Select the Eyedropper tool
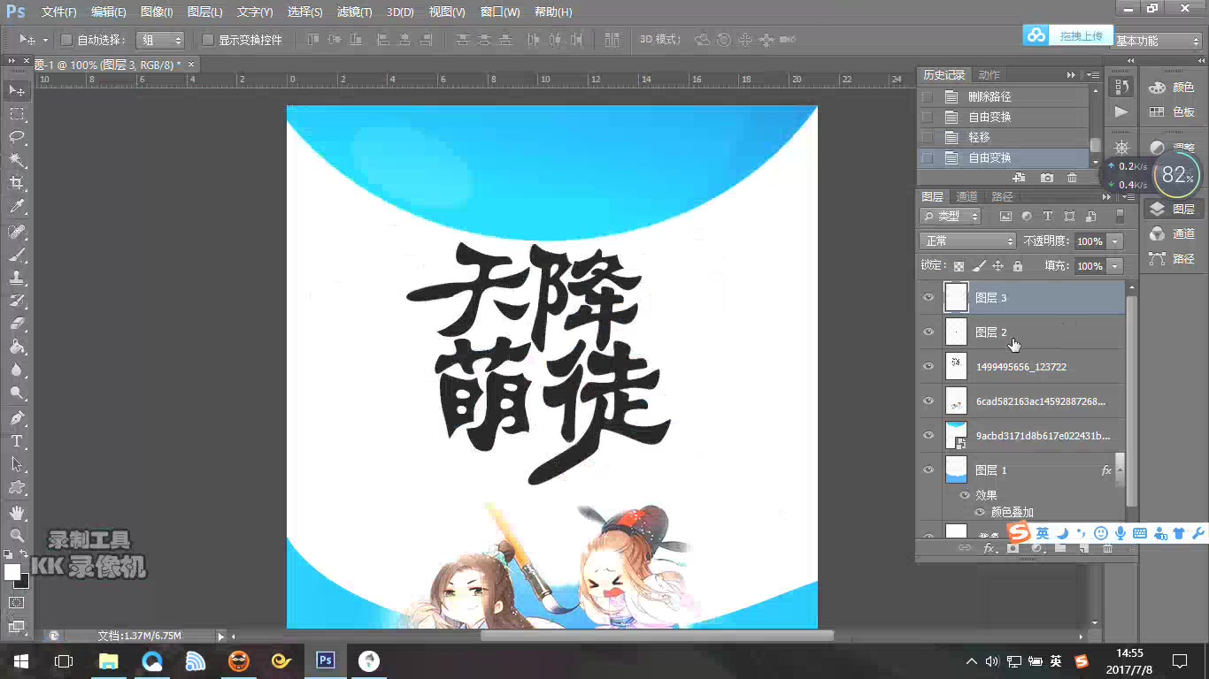Viewport: 1209px width, 679px height. point(17,207)
